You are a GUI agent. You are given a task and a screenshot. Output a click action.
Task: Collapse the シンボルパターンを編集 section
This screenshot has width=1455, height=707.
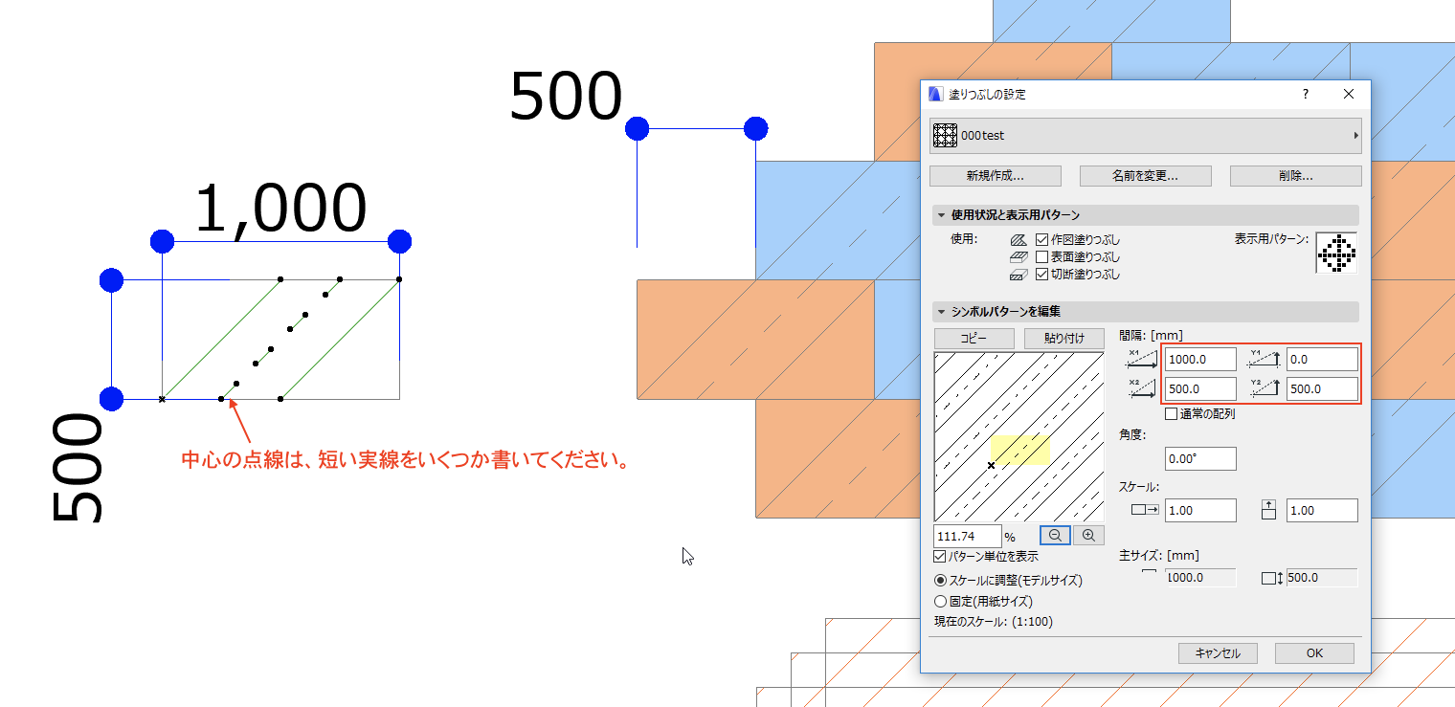point(941,312)
